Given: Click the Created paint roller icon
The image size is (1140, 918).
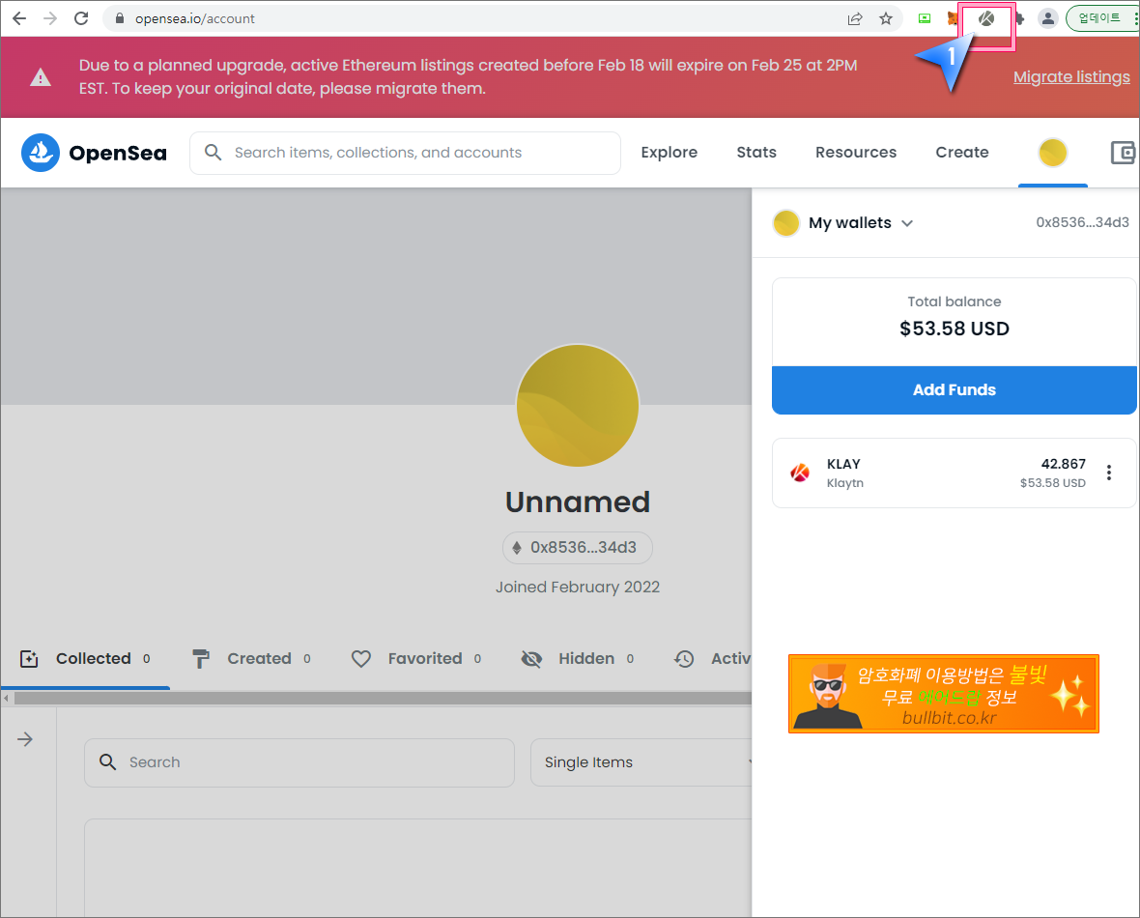Looking at the screenshot, I should tap(201, 659).
